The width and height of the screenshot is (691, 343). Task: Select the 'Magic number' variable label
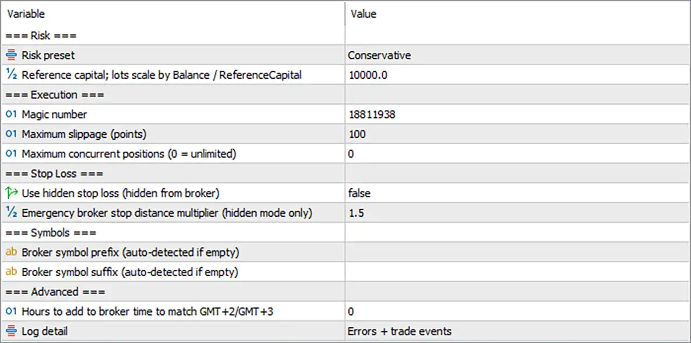pyautogui.click(x=54, y=114)
